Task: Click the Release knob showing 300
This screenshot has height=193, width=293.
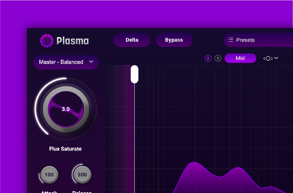Action: [82, 175]
